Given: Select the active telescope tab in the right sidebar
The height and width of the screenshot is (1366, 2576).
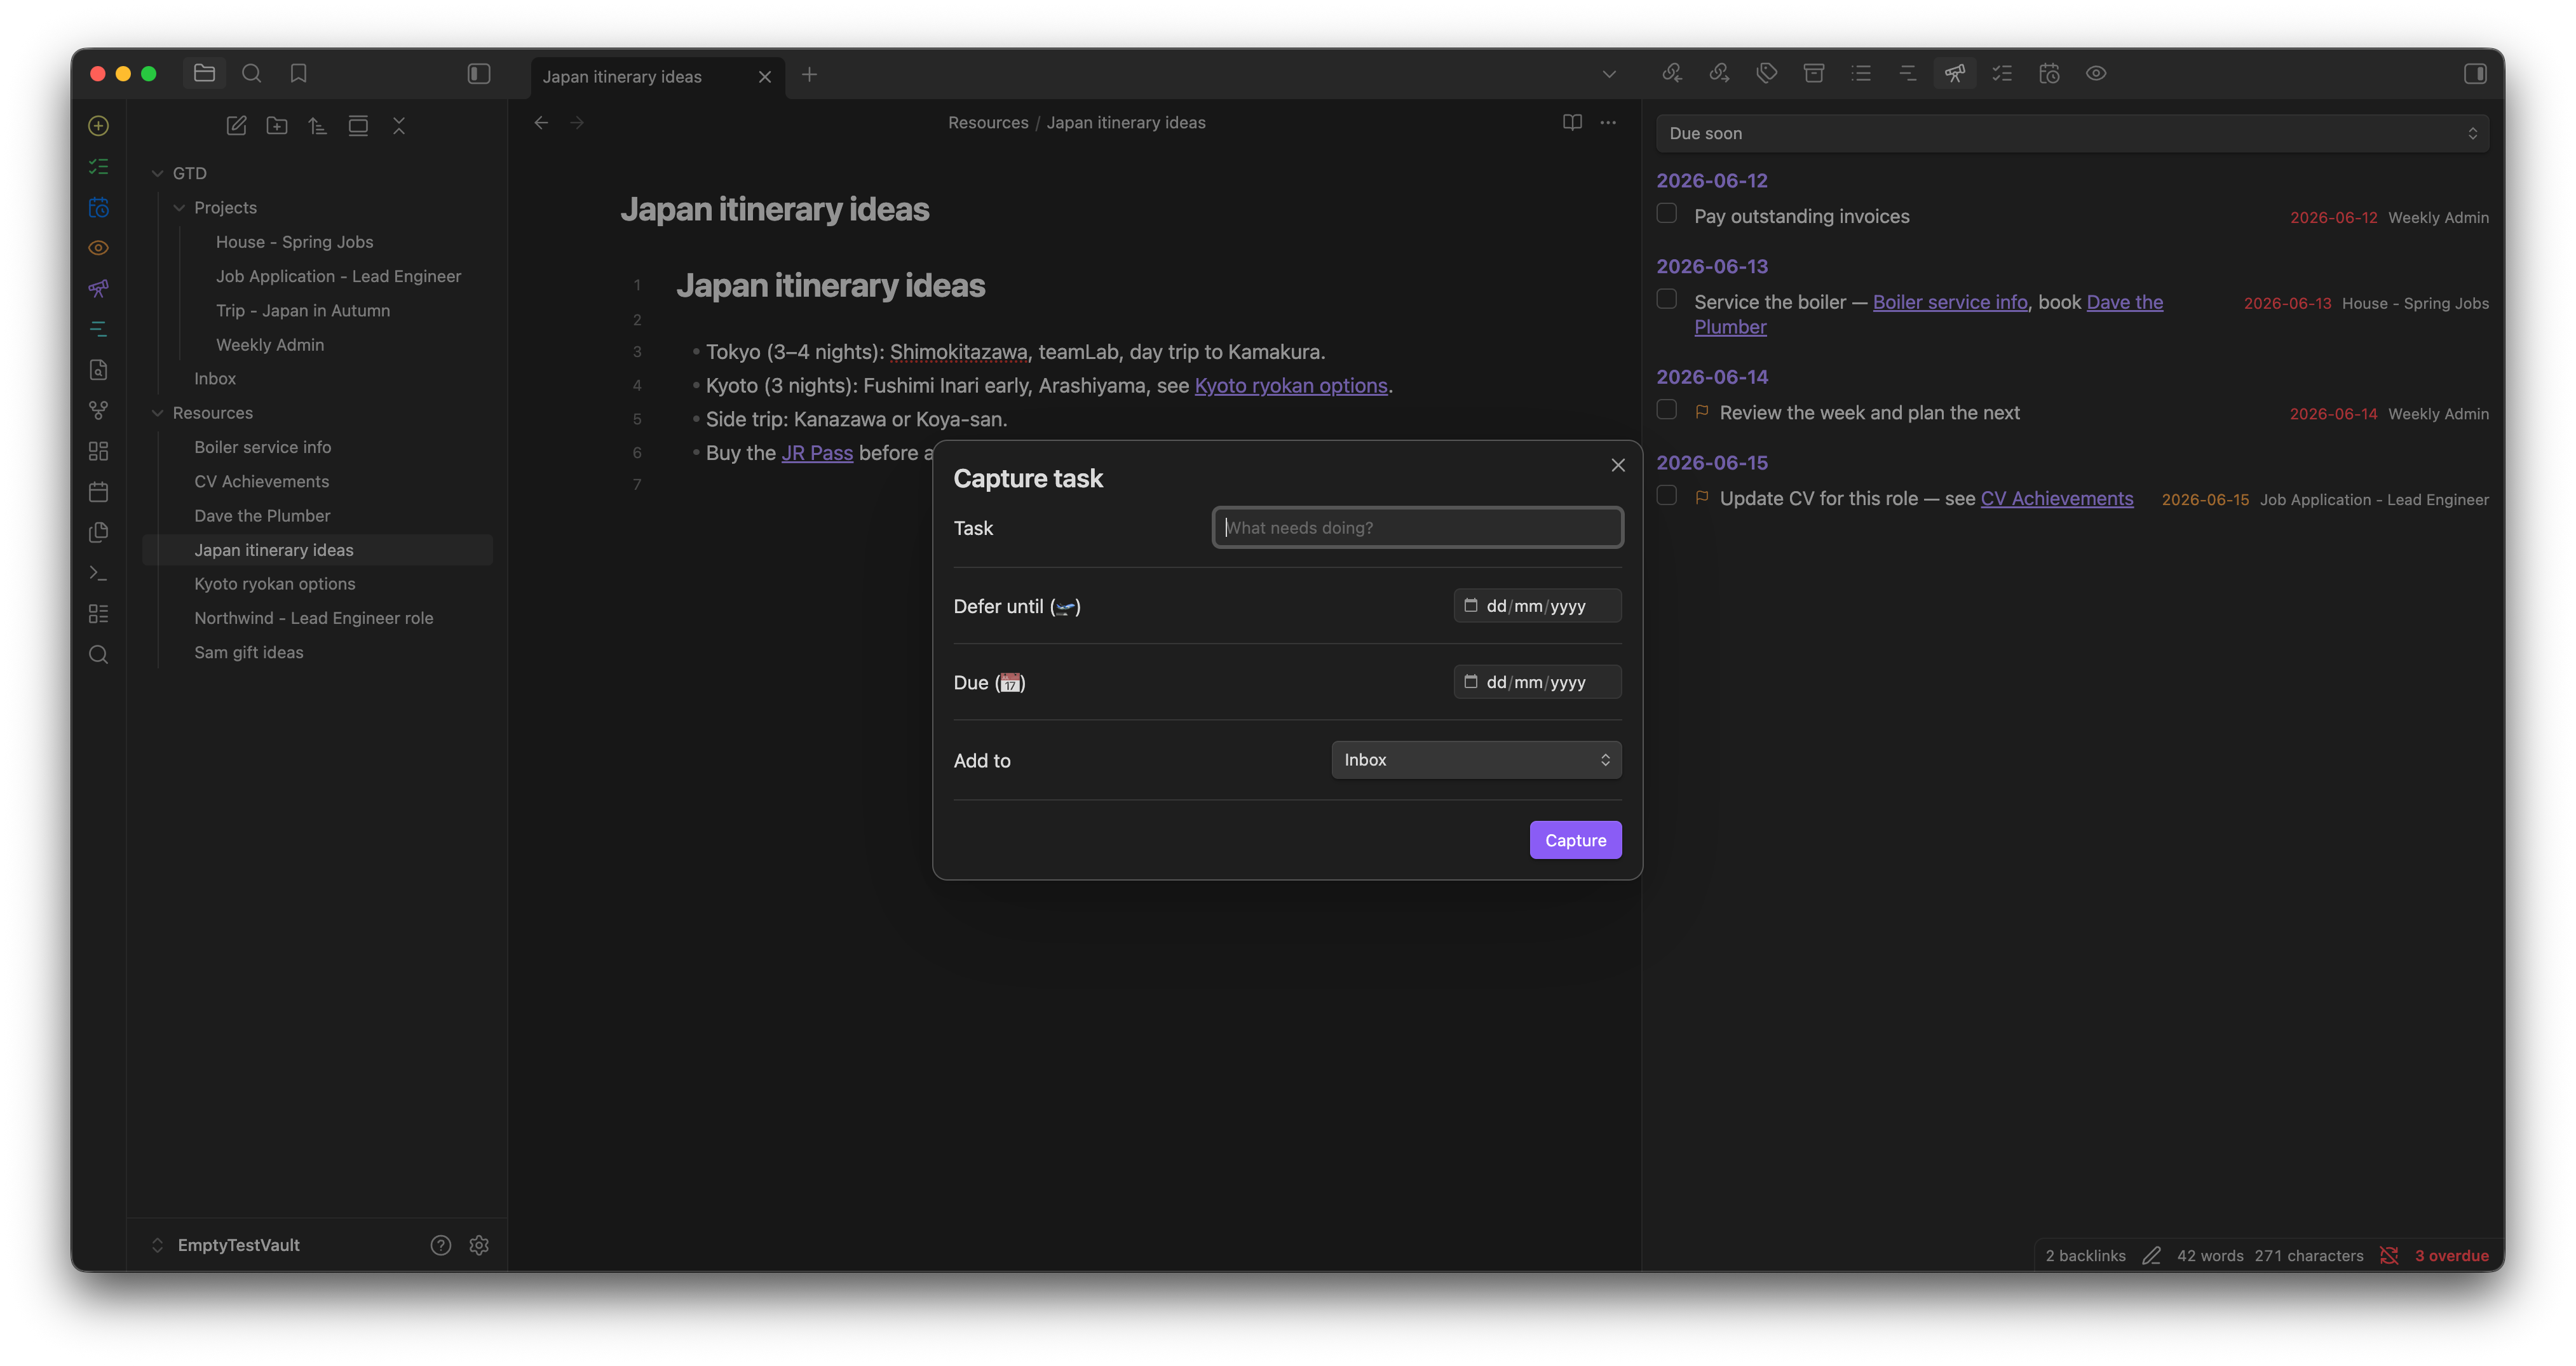Looking at the screenshot, I should click(1954, 73).
